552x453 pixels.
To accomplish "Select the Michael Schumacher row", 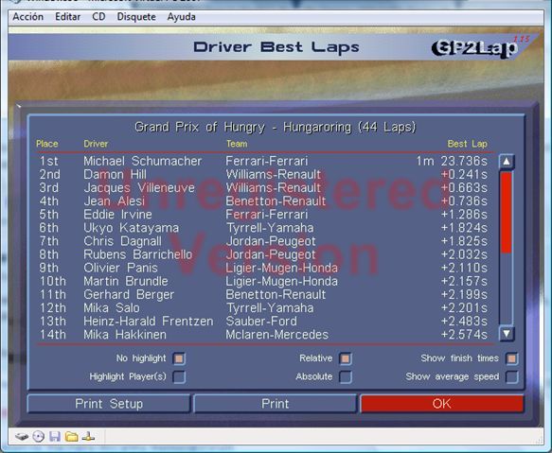I will click(x=263, y=161).
